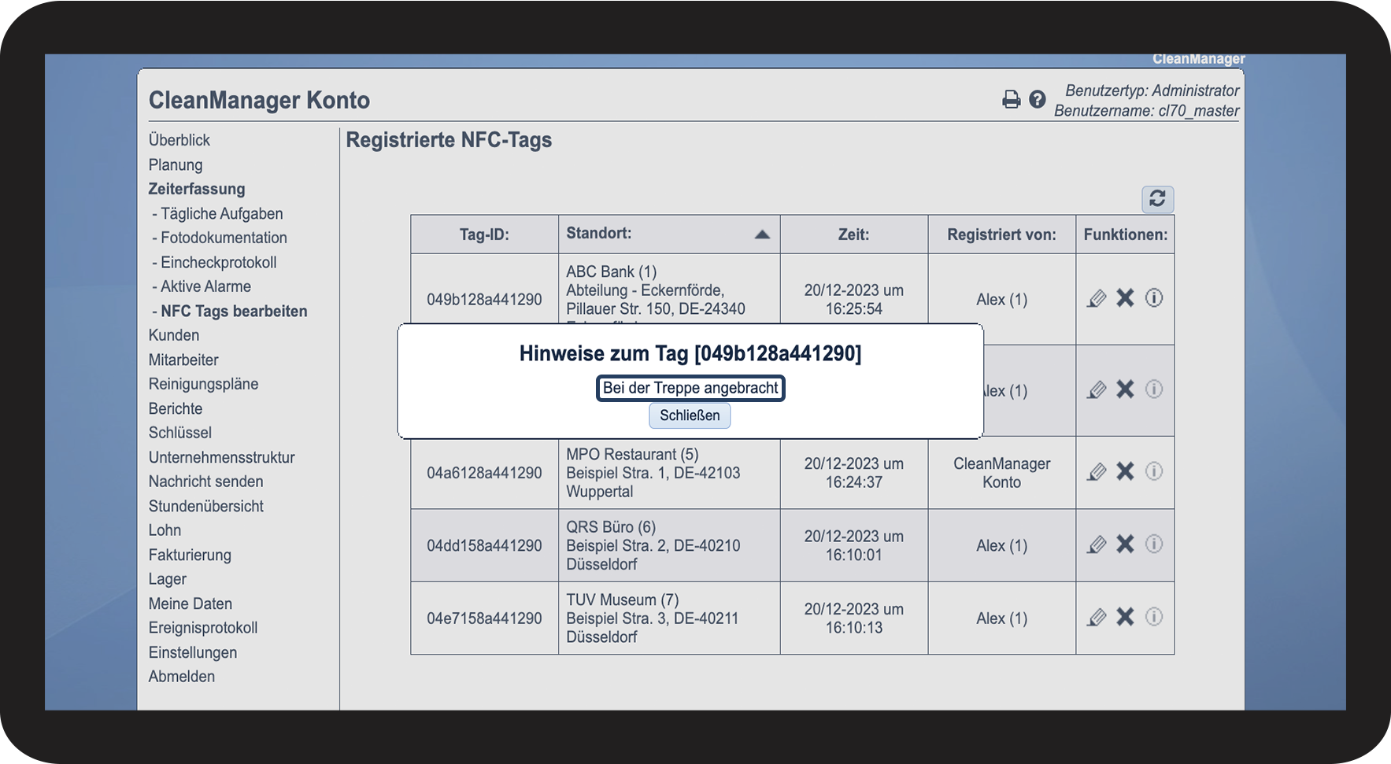The width and height of the screenshot is (1391, 764).
Task: Click the 'Bei der Treppe angebracht' note field
Action: point(690,388)
